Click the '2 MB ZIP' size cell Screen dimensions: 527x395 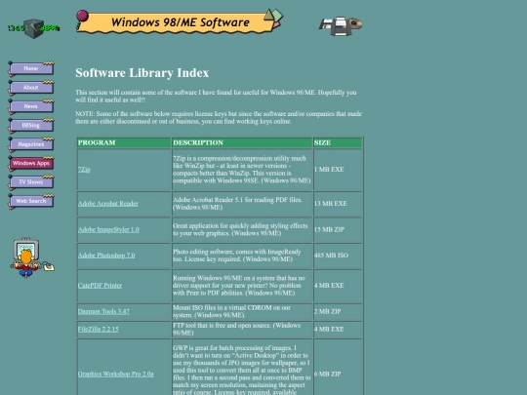point(338,311)
